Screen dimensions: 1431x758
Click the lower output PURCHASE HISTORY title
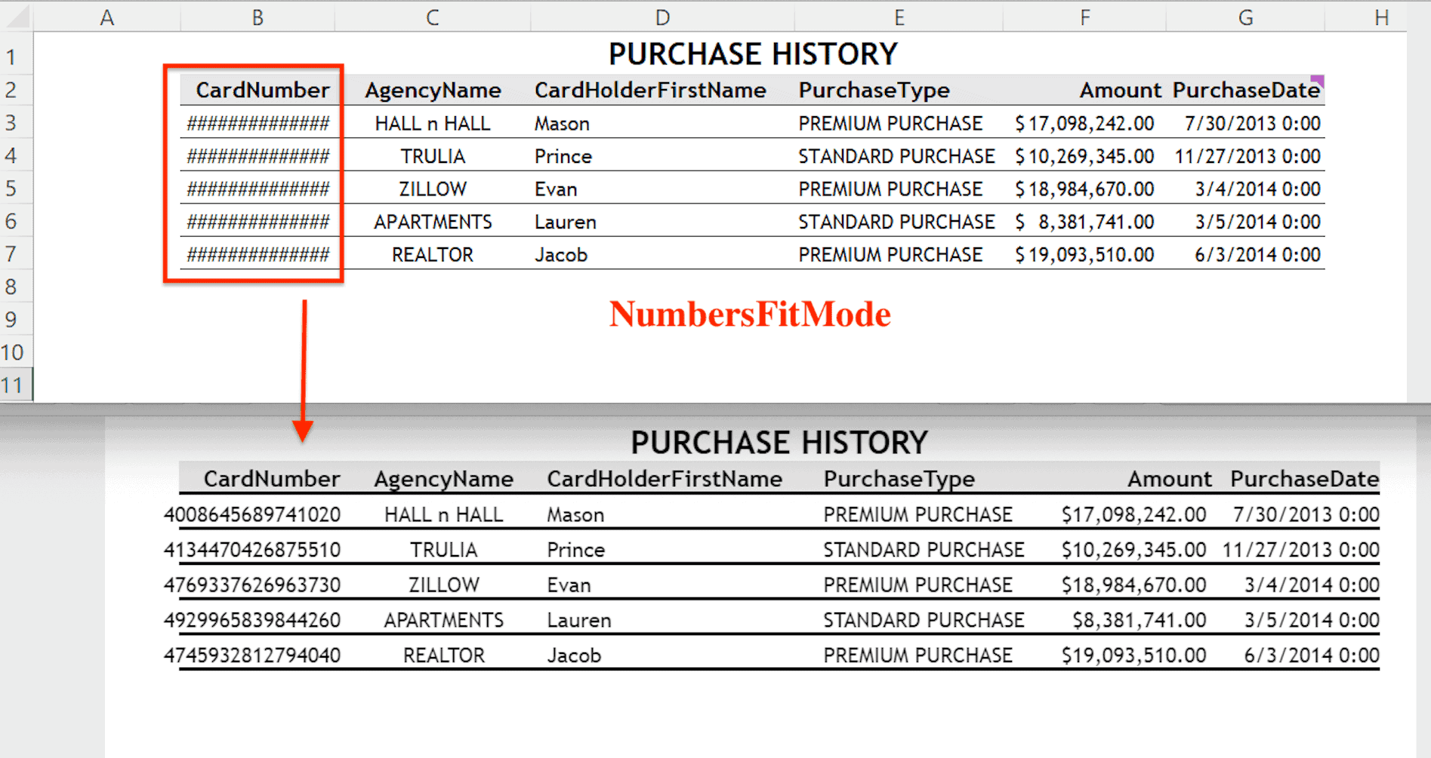coord(779,443)
